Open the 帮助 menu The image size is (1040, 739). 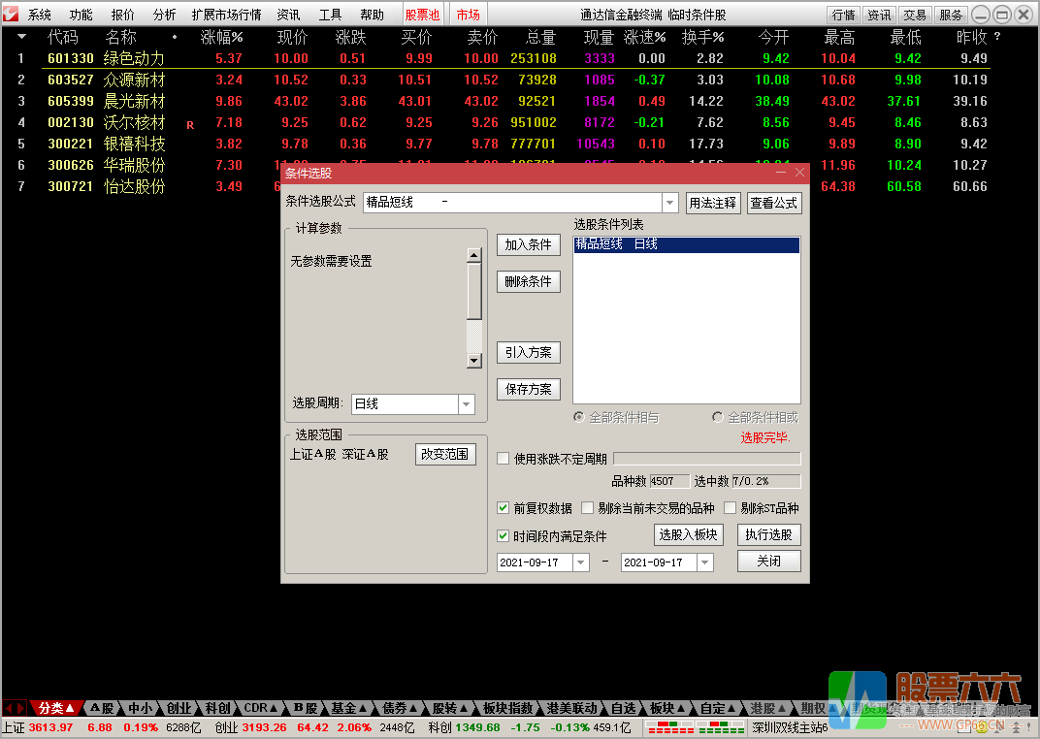pos(373,15)
